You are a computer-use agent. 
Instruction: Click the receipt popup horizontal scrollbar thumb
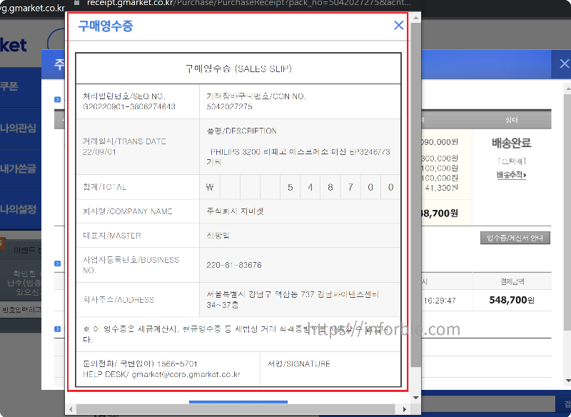pos(236,409)
